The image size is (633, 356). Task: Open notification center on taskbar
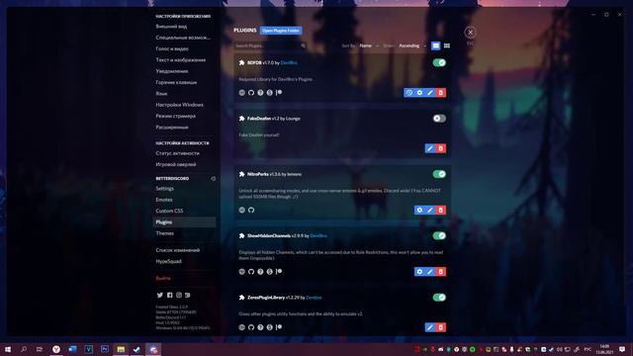[x=622, y=349]
